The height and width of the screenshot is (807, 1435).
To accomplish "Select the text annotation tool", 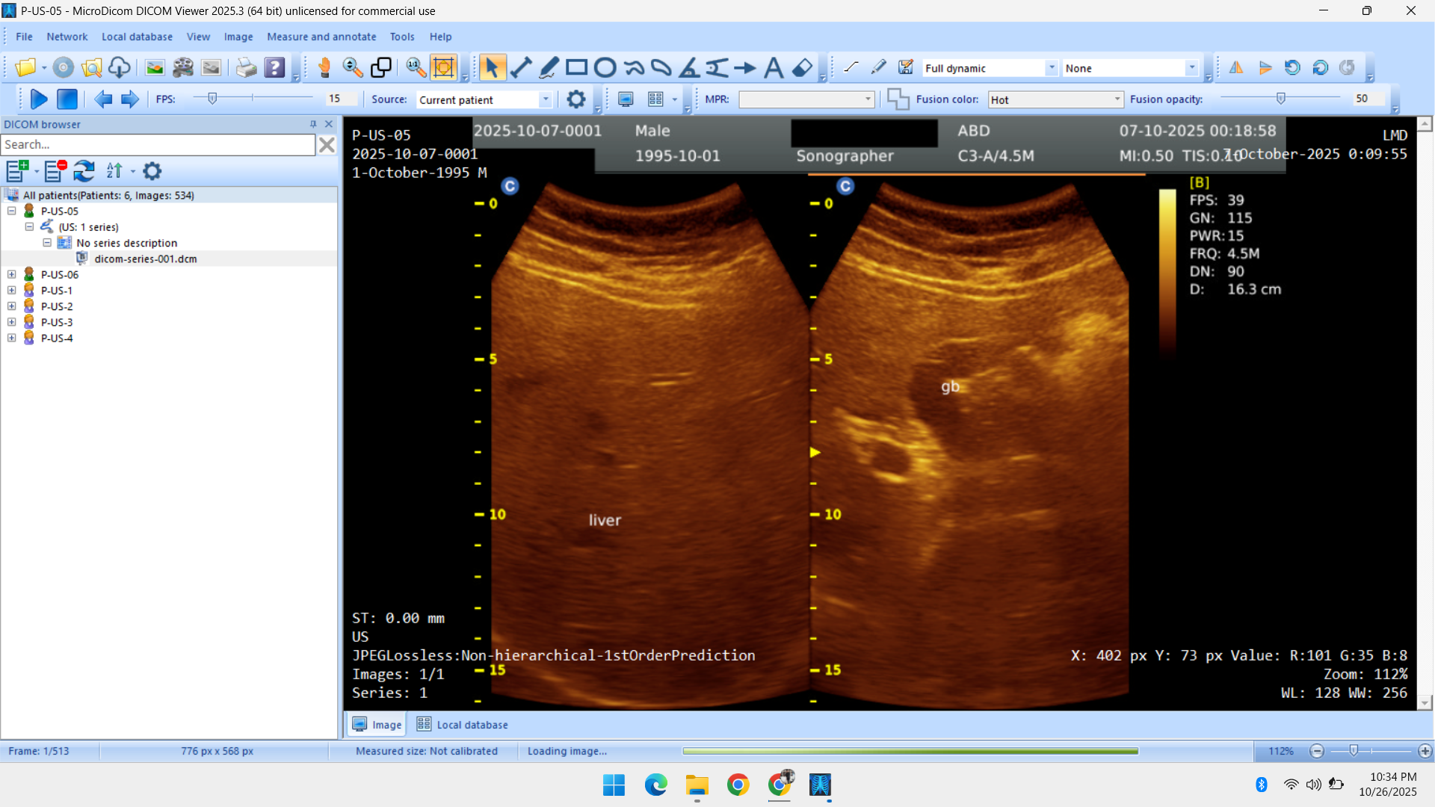I will (x=774, y=68).
